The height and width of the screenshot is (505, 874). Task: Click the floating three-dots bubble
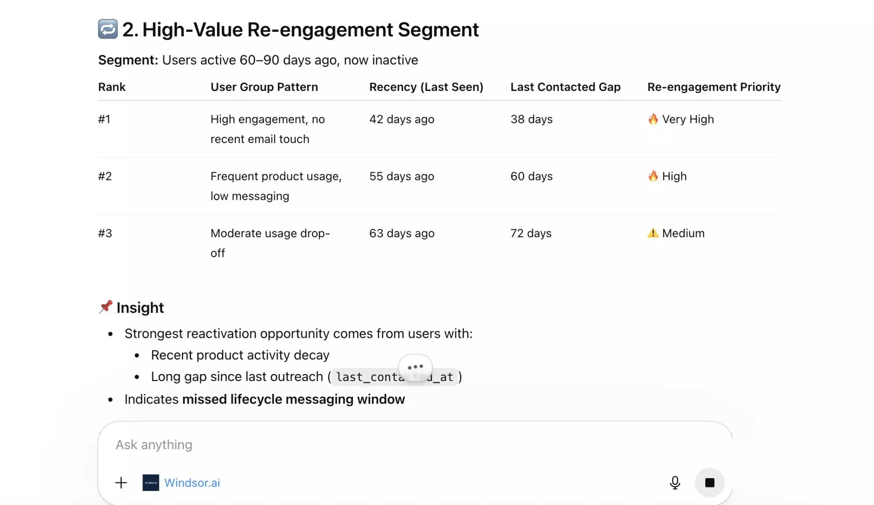415,367
